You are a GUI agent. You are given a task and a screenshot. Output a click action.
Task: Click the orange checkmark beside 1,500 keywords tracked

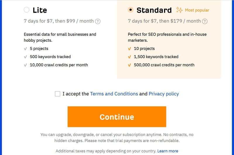coord(129,57)
